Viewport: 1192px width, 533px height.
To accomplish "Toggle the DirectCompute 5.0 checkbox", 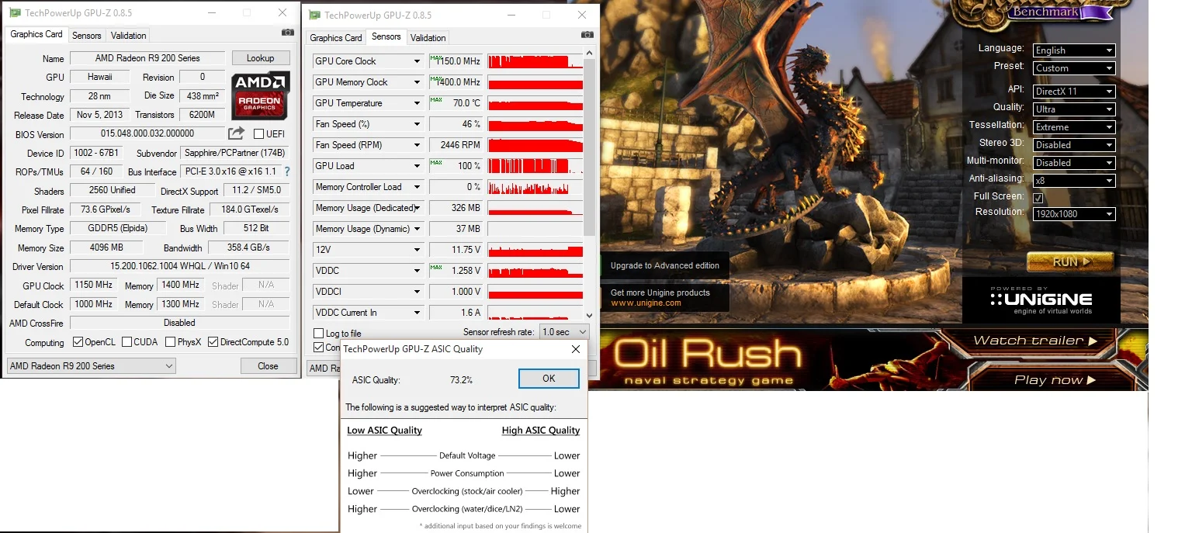I will point(213,342).
